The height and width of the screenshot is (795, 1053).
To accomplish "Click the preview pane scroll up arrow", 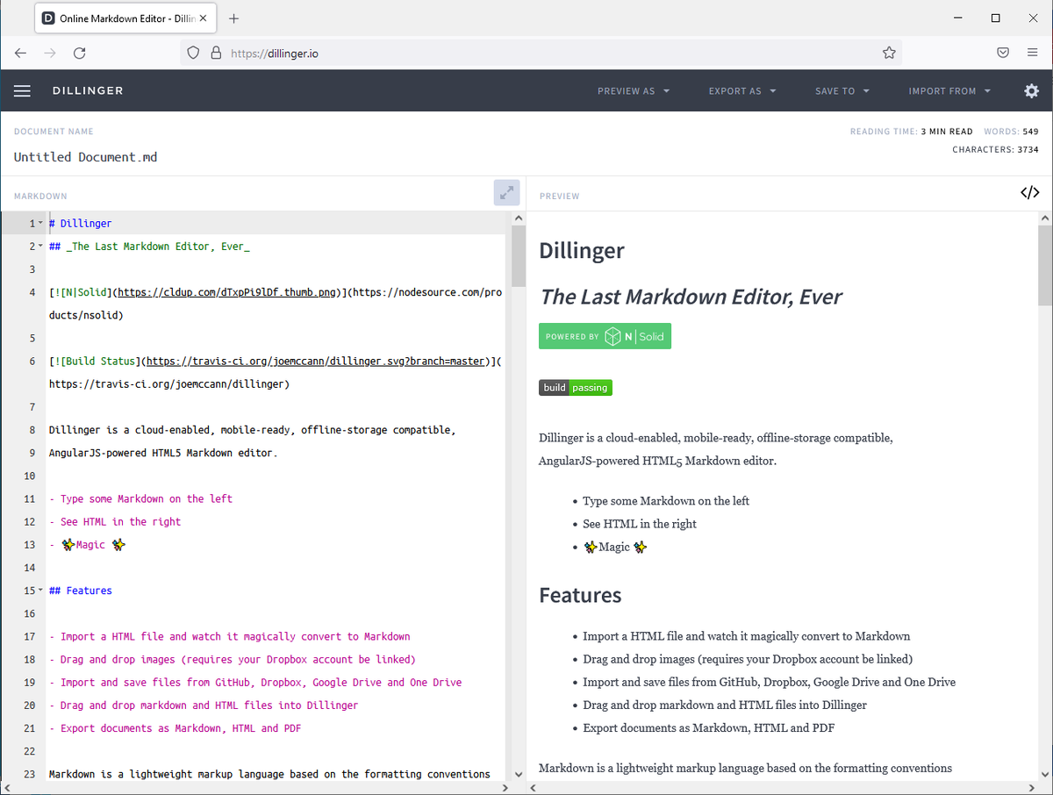I will click(1045, 218).
